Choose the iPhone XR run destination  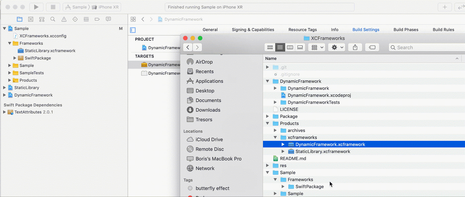(105, 7)
